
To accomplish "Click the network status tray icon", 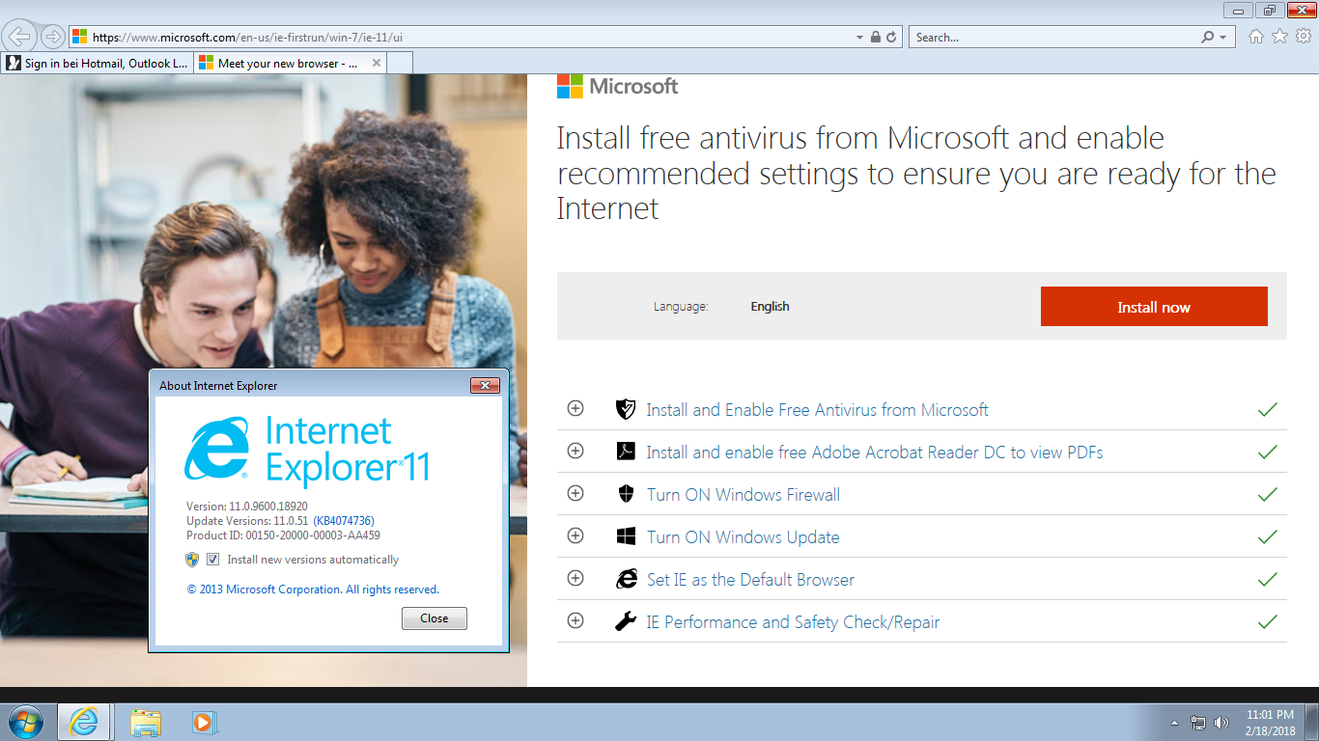I will [1198, 723].
